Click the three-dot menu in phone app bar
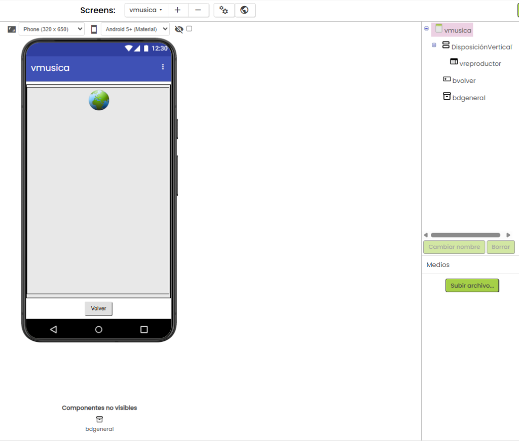Screen dimensions: 519x441 [x=163, y=67]
